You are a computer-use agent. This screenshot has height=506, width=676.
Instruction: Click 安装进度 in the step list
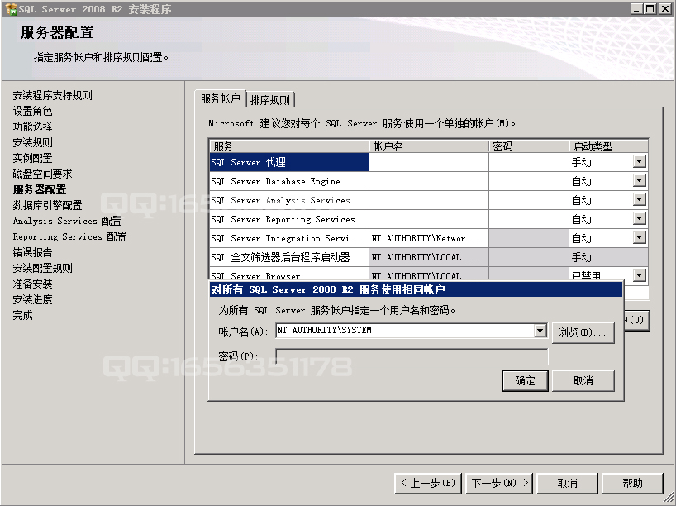pyautogui.click(x=32, y=299)
